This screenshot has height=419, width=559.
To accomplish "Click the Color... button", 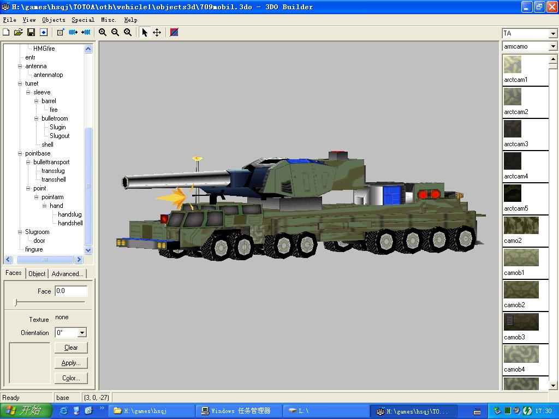I will [71, 378].
